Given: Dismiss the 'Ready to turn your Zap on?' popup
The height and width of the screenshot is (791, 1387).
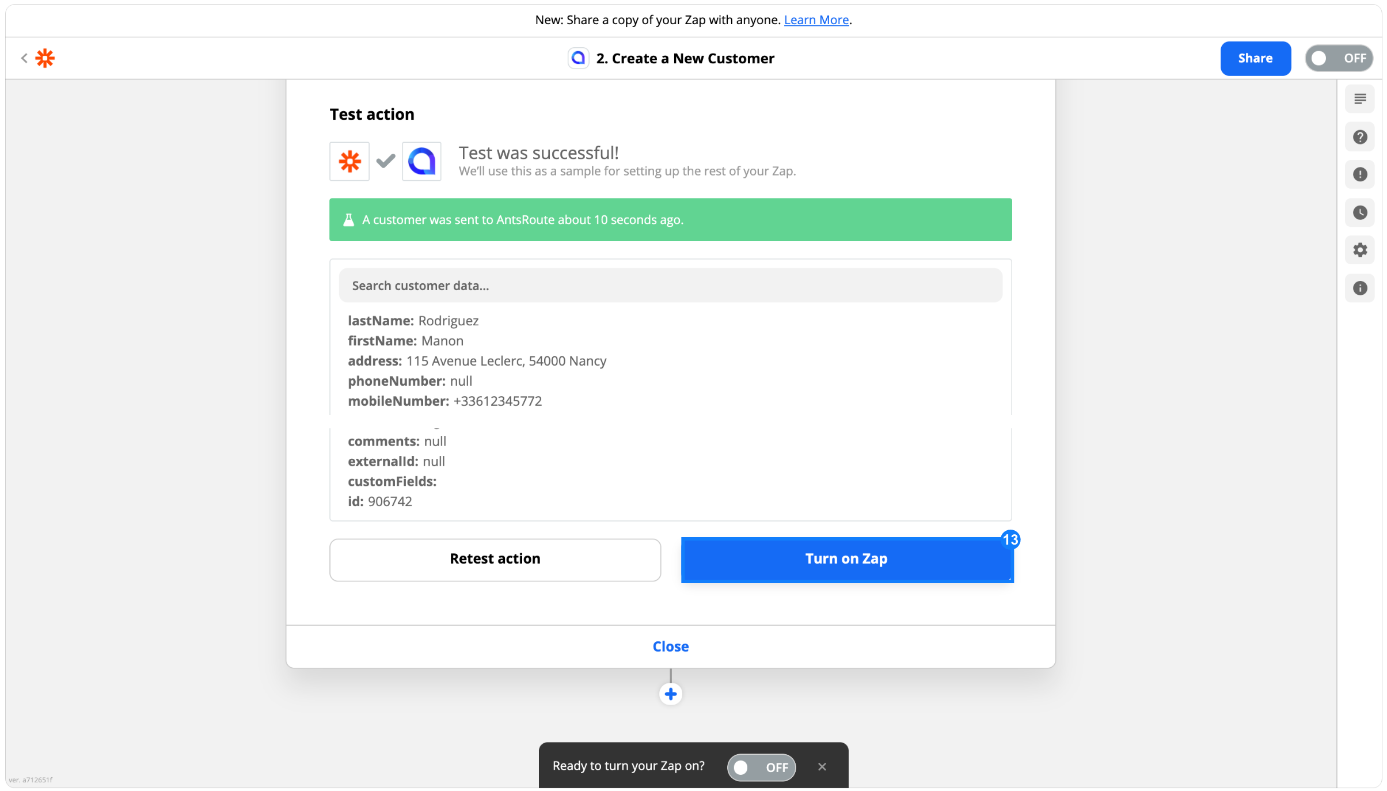Looking at the screenshot, I should [x=822, y=766].
